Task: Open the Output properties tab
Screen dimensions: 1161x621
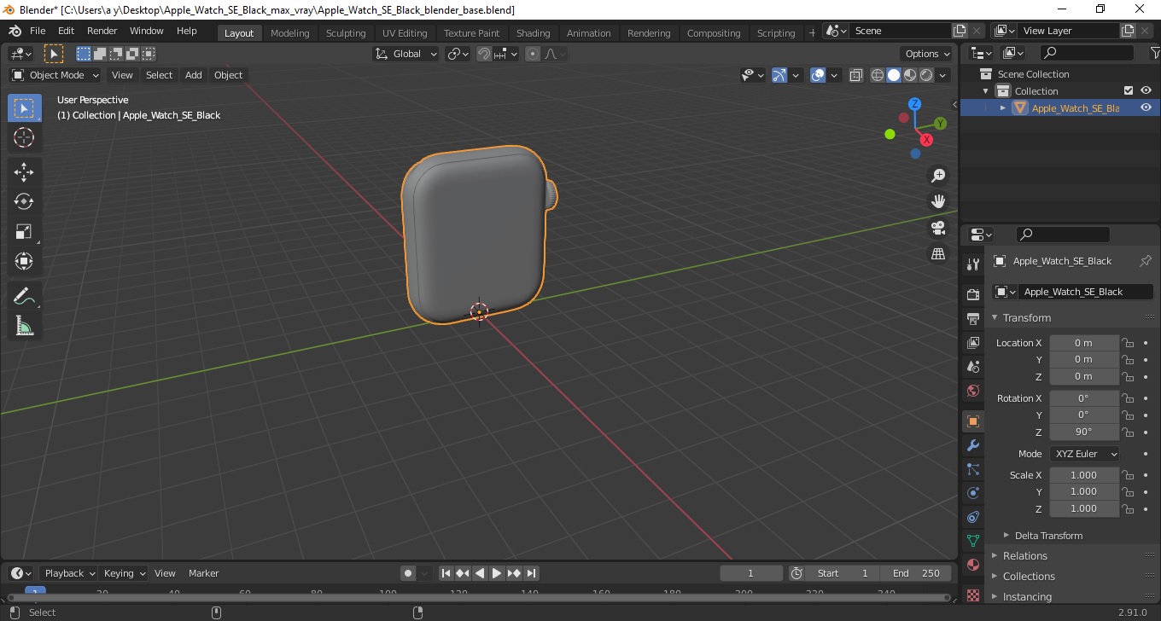Action: (972, 319)
